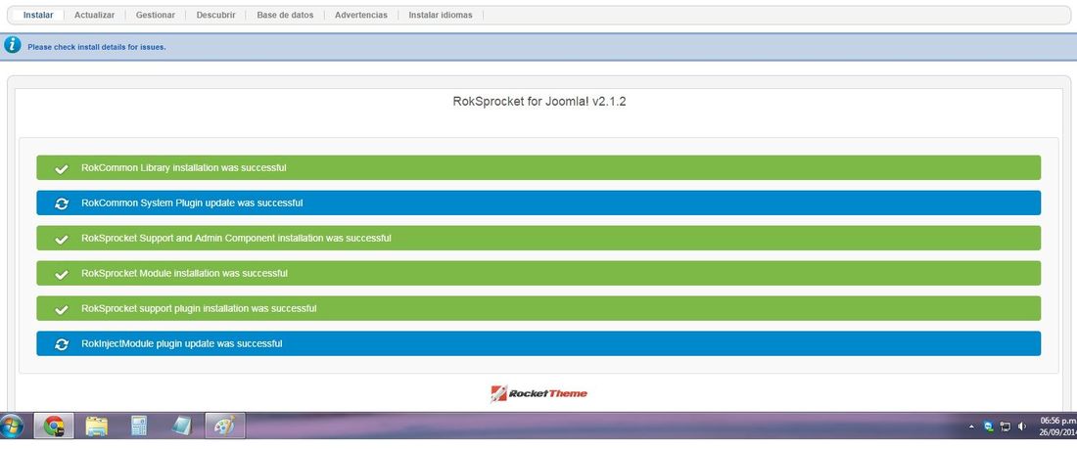This screenshot has height=449, width=1077.
Task: Select 'RokCommon Library installation was successful' text
Action: coord(183,167)
